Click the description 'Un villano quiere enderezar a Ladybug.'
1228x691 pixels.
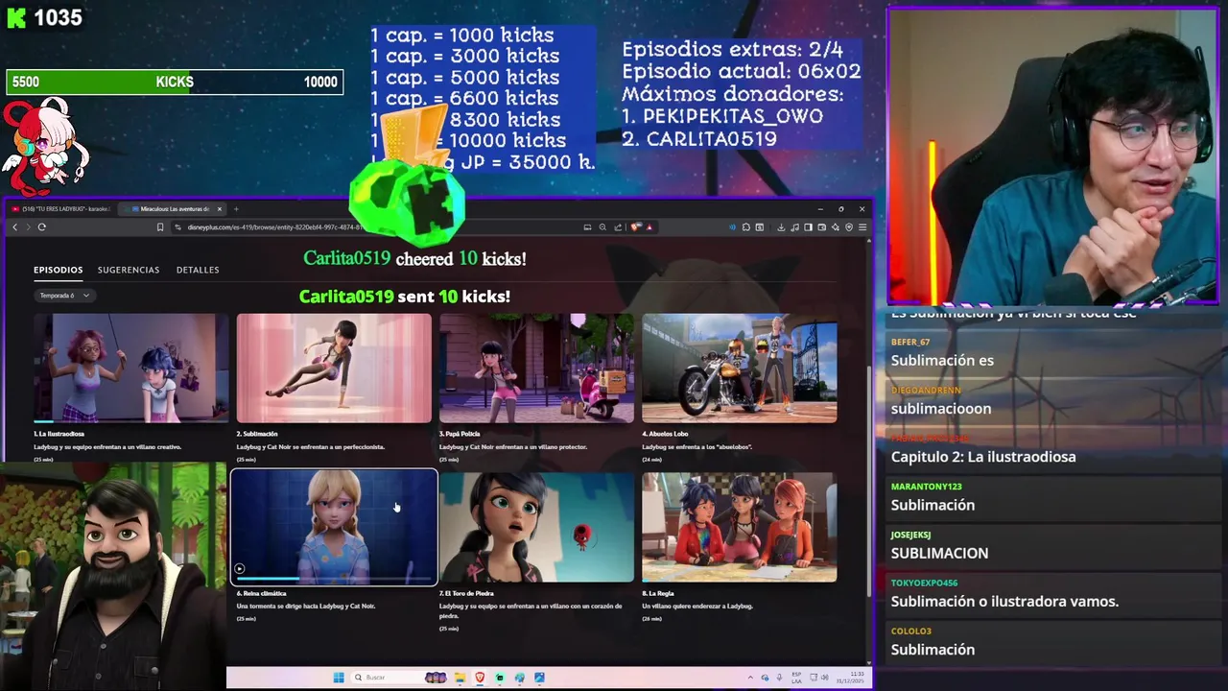pos(697,607)
